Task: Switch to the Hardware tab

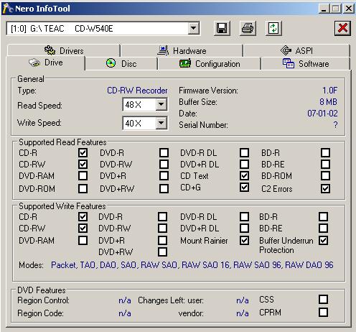Action: (x=182, y=50)
